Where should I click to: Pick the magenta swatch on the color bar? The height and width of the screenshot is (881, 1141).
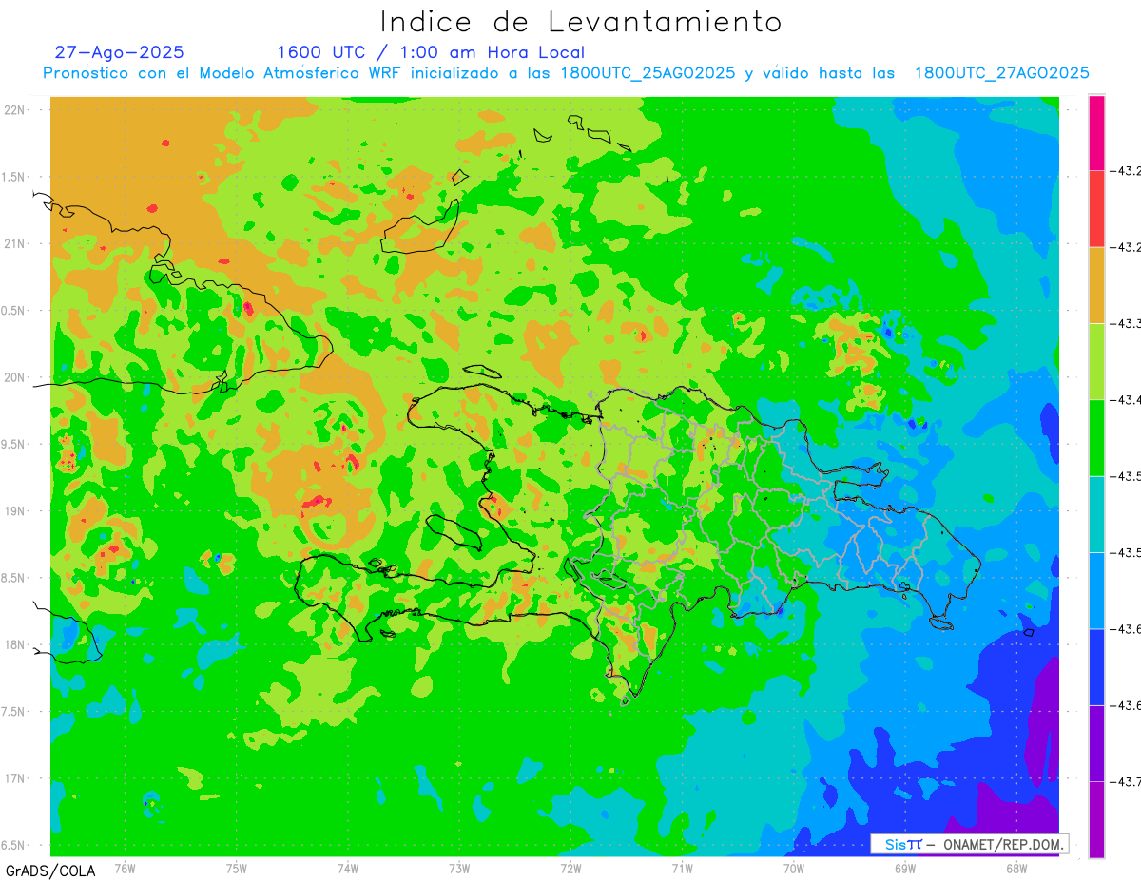pyautogui.click(x=1096, y=133)
